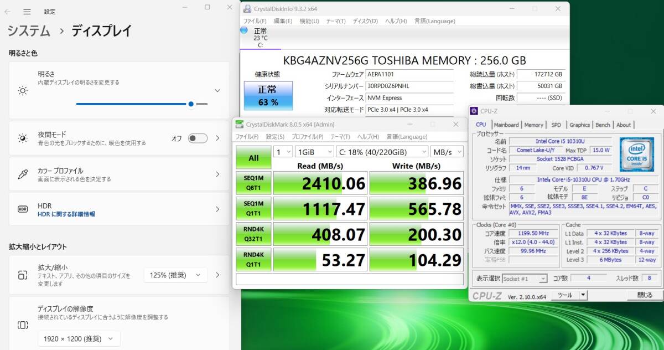664x350 pixels.
Task: Select the C: drive 23 °C status tab
Action: pos(260,38)
